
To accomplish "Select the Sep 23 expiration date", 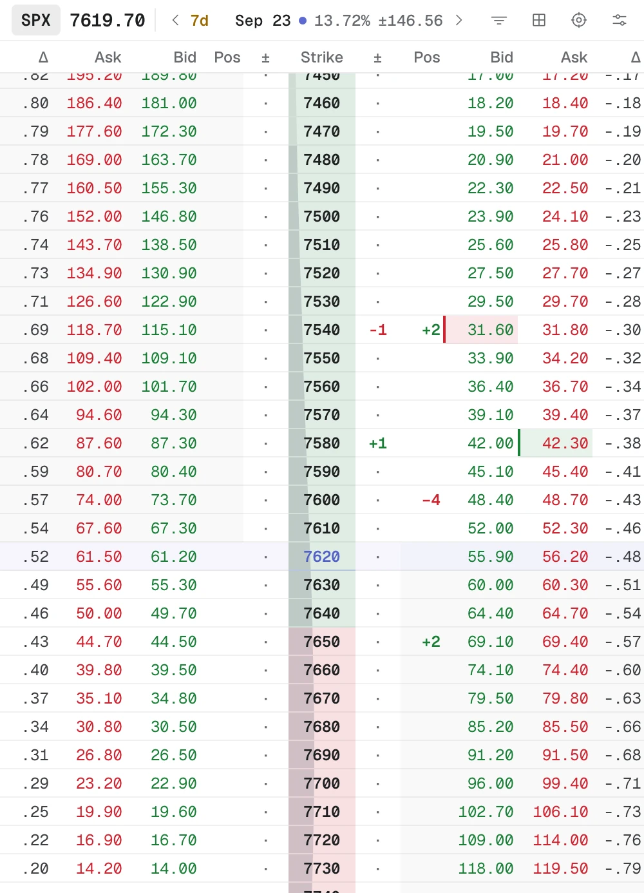I will (263, 21).
